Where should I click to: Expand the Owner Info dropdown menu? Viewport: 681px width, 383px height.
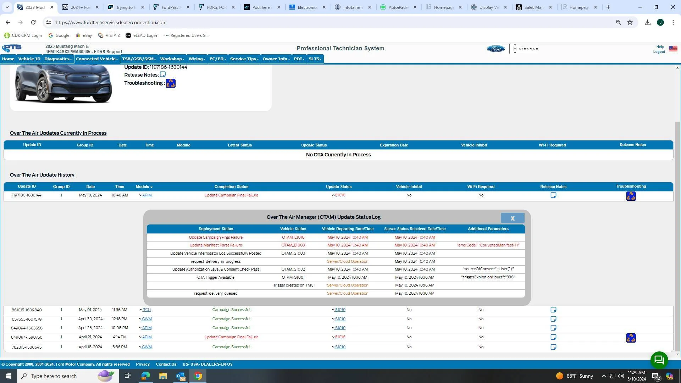pyautogui.click(x=276, y=59)
